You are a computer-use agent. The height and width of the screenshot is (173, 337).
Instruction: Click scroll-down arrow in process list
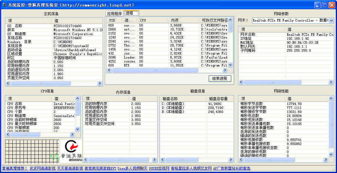click(x=230, y=65)
